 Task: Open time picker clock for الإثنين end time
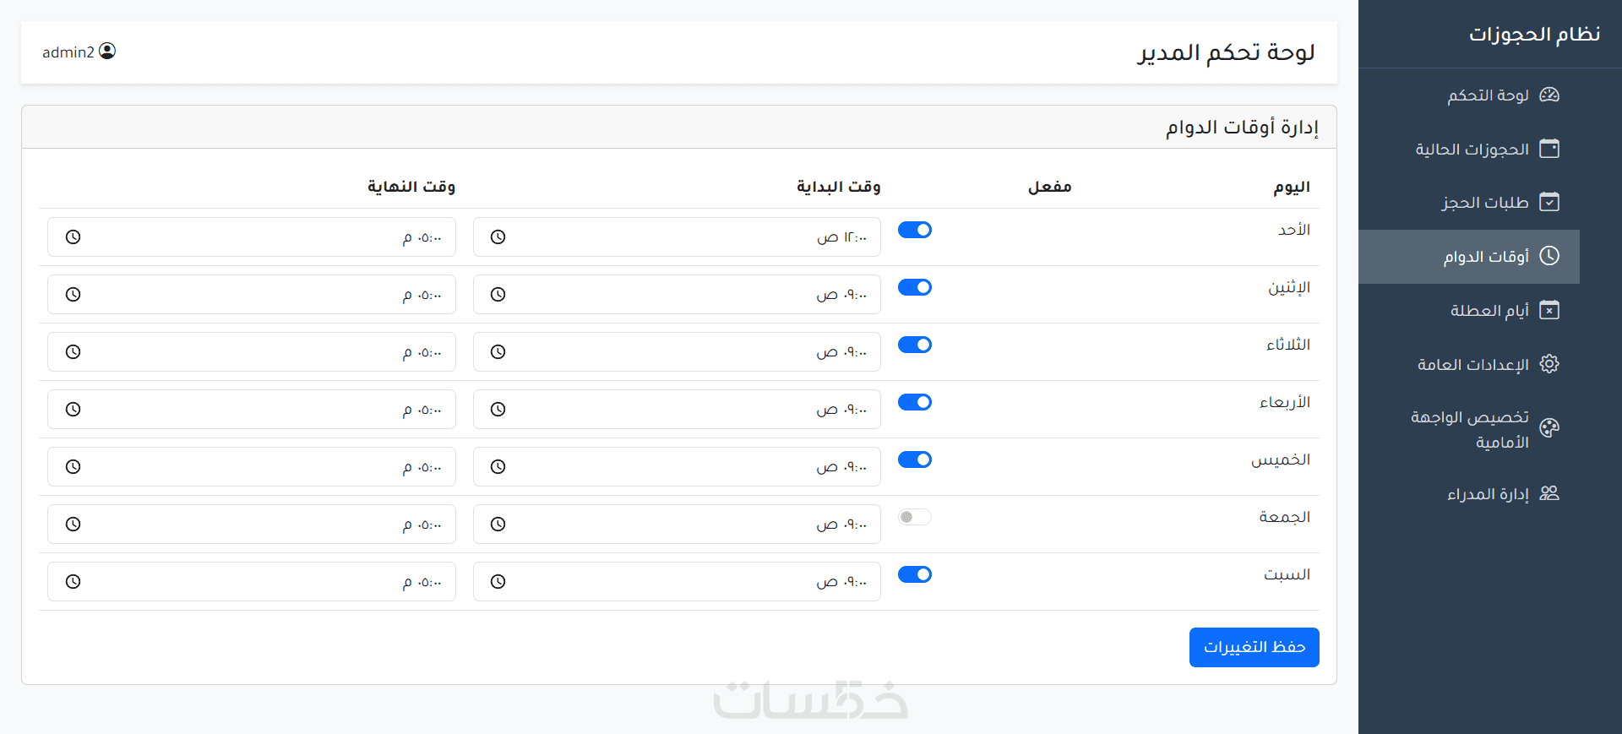click(x=73, y=295)
